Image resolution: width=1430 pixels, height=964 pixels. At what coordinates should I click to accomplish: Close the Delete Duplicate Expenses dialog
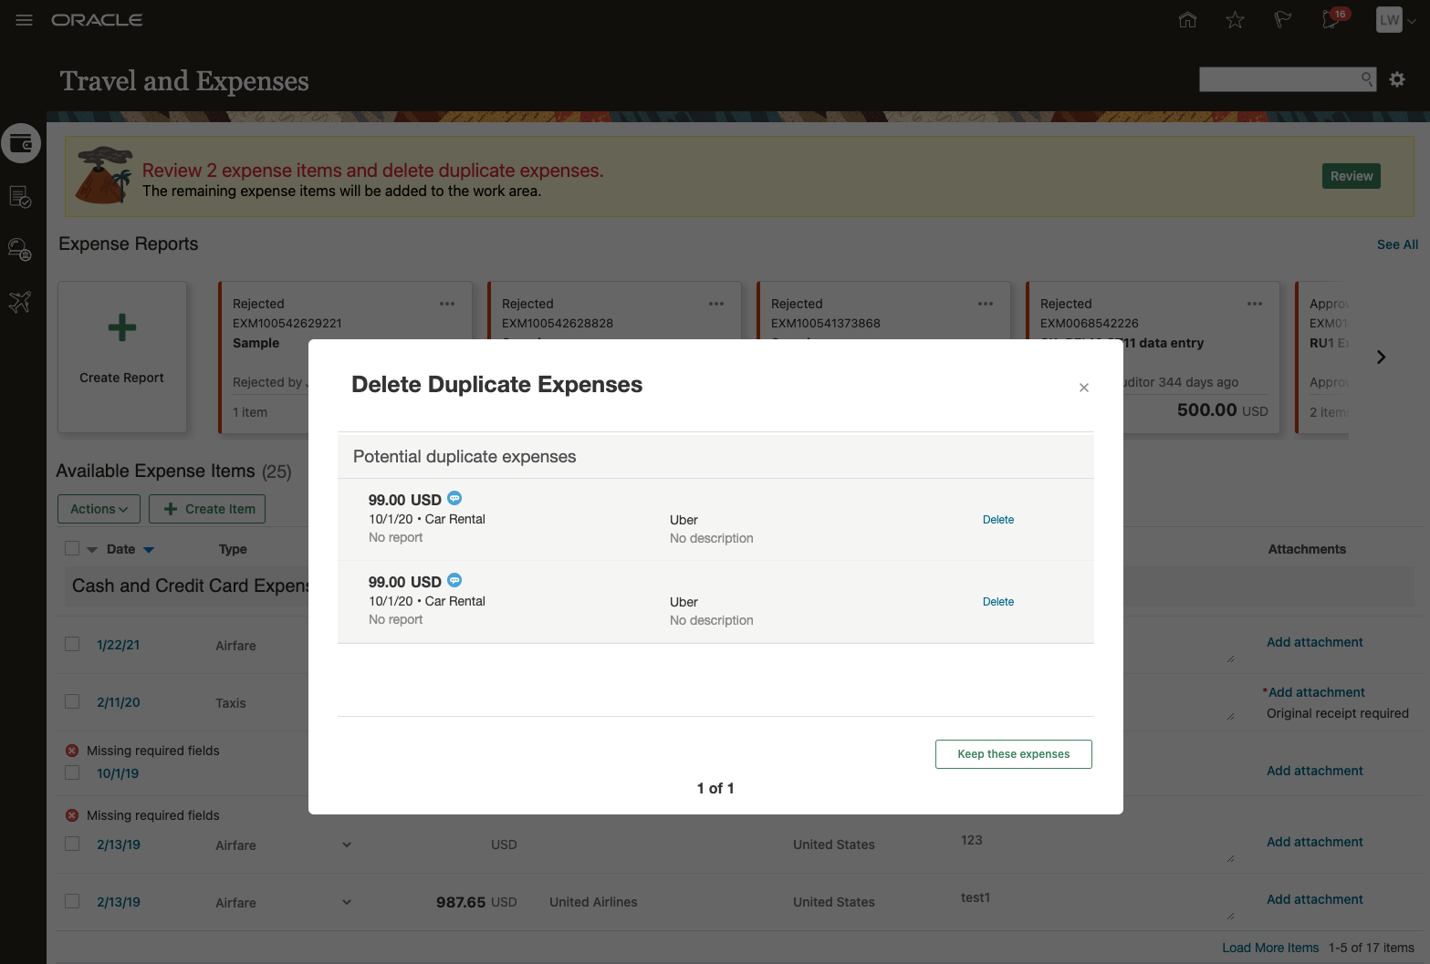click(1084, 388)
